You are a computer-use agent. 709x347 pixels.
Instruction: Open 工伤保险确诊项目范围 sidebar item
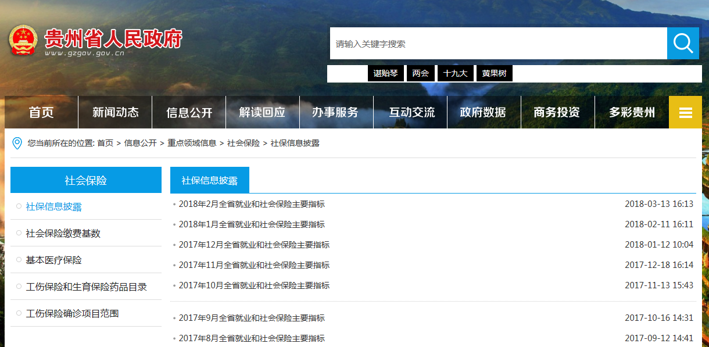tap(72, 313)
